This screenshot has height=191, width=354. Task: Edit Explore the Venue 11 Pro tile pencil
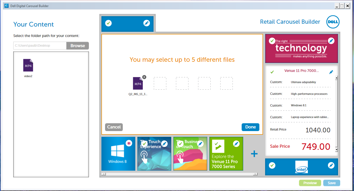236,144
